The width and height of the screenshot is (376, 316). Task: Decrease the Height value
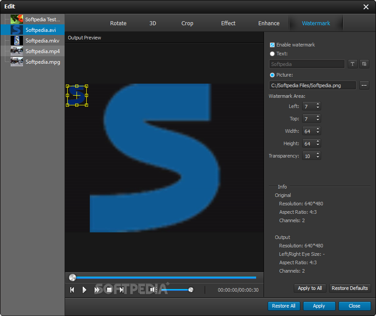(318, 145)
